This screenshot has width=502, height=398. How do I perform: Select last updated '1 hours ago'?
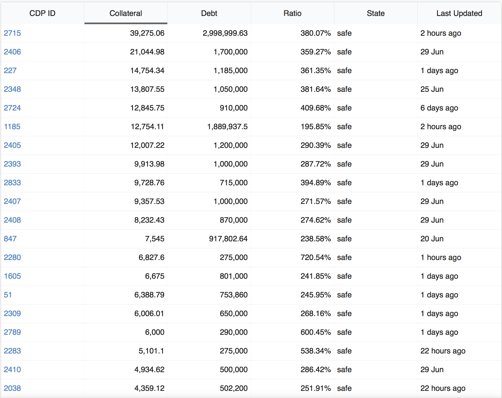441,257
